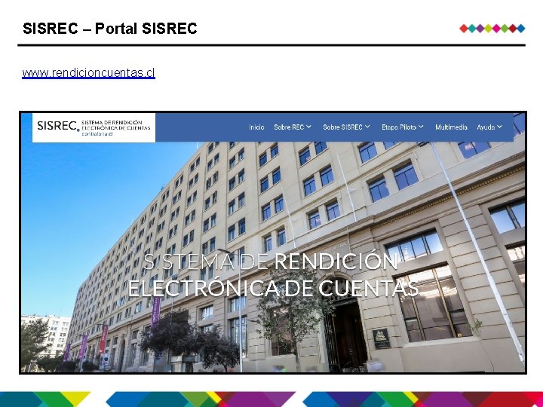Open the Ayuda menu

tap(486, 127)
